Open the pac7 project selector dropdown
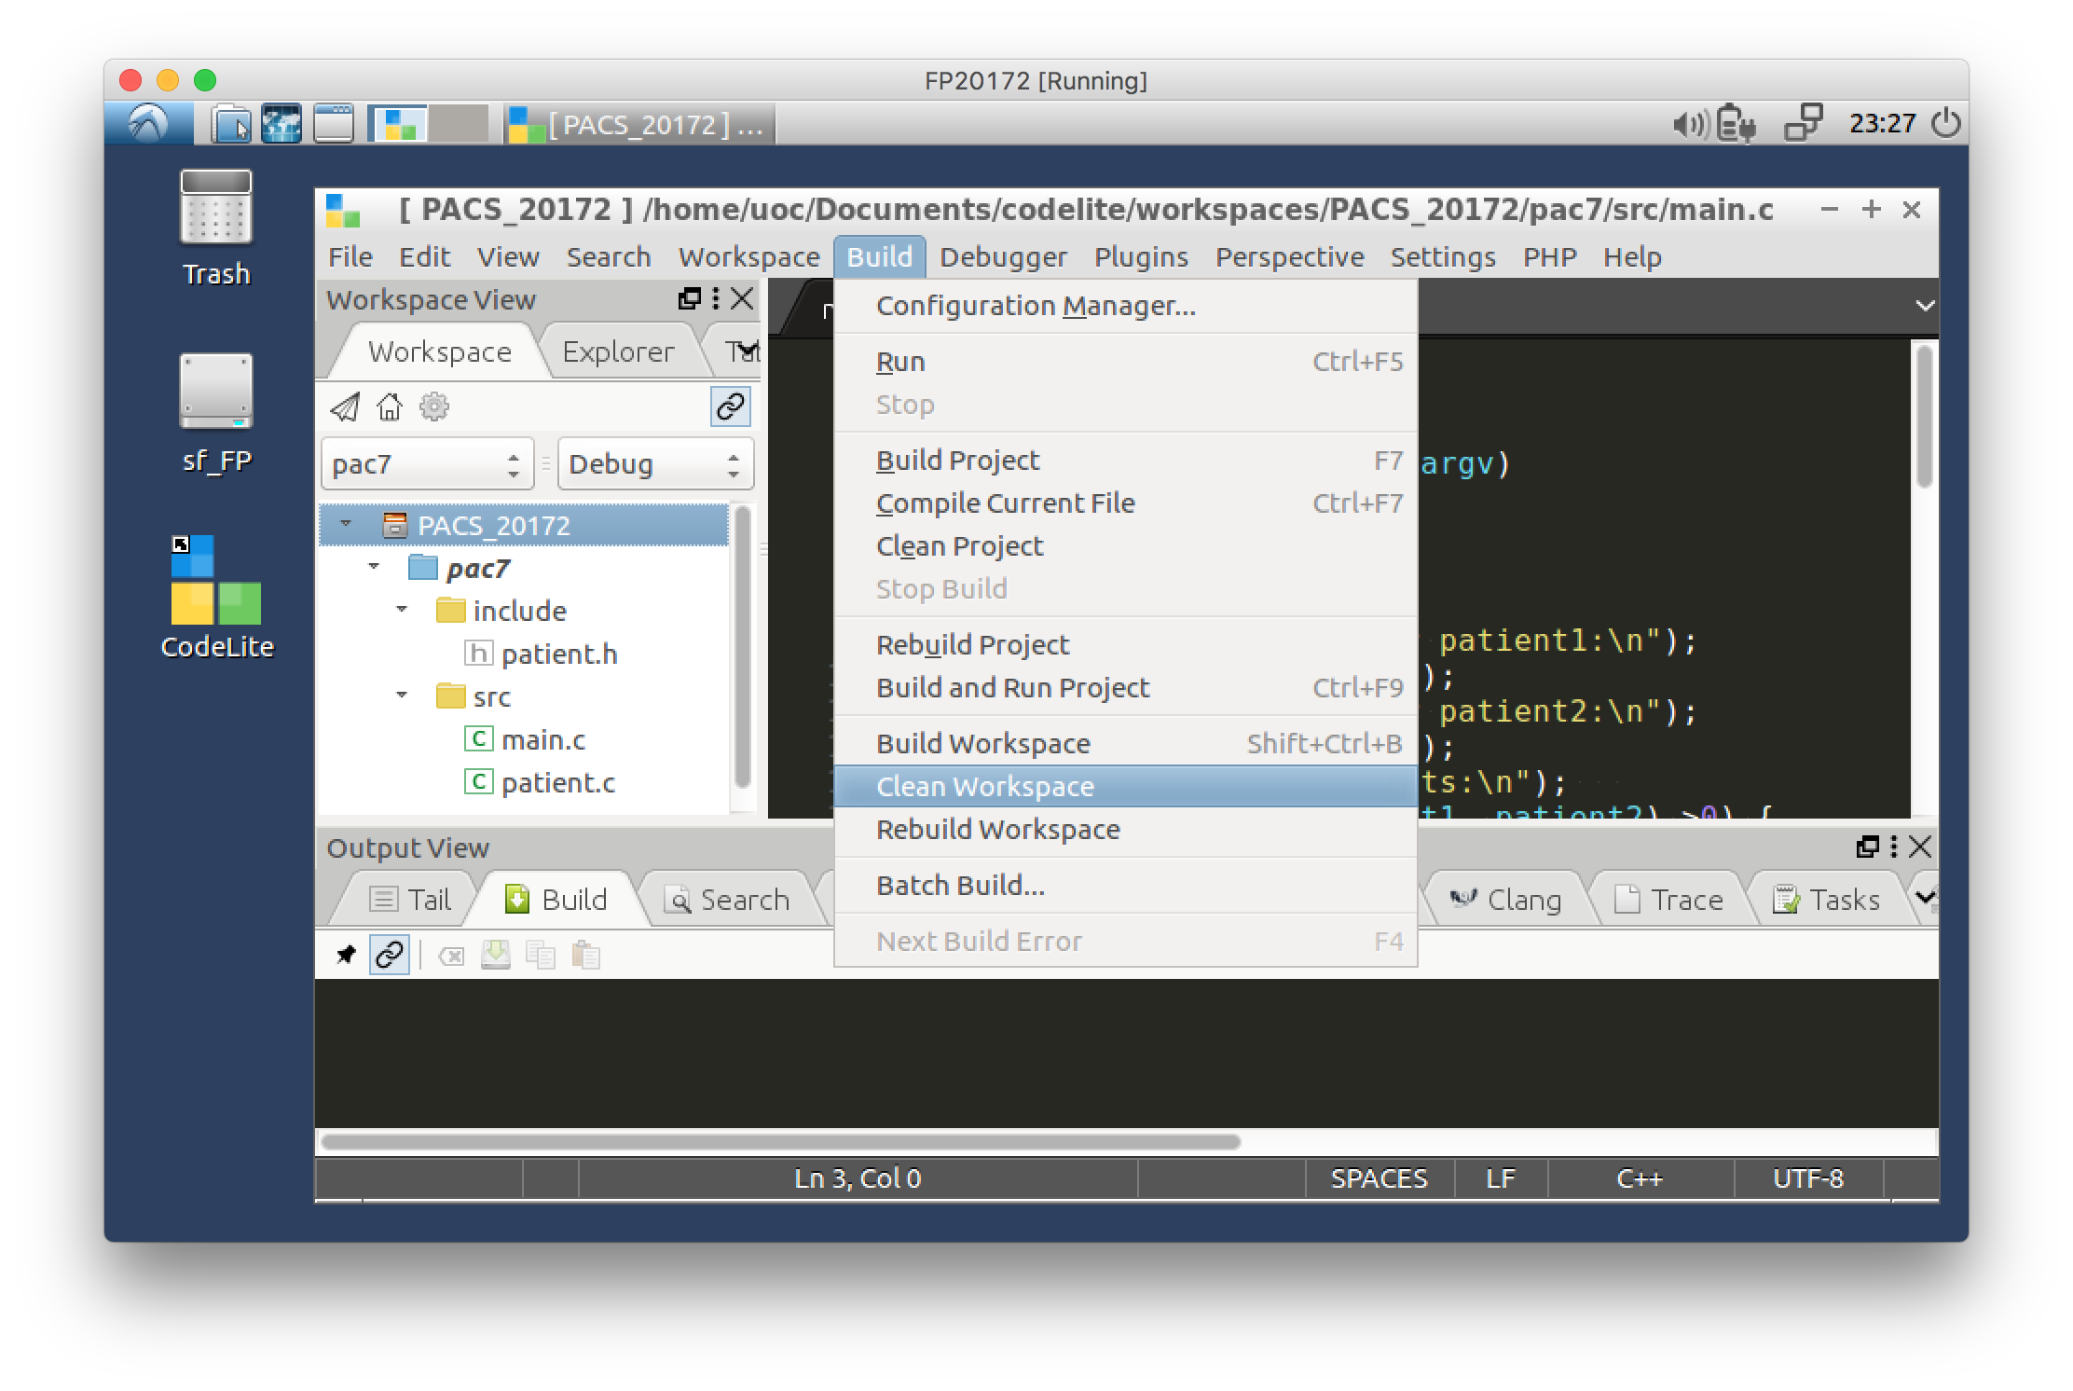Image resolution: width=2073 pixels, height=1391 pixels. click(x=427, y=464)
